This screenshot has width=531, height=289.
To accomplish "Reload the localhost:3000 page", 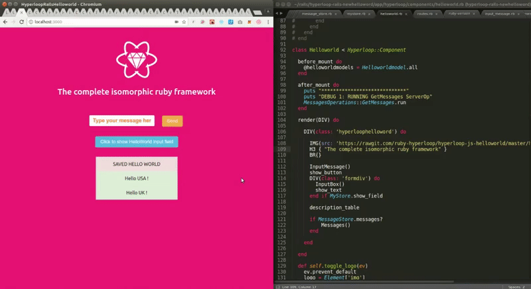I will pos(21,22).
